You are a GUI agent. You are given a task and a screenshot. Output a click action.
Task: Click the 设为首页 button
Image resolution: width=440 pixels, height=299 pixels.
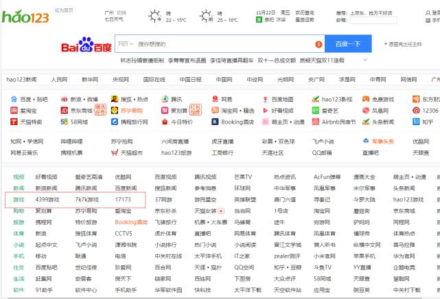click(x=64, y=10)
